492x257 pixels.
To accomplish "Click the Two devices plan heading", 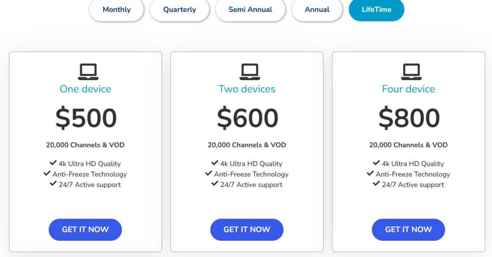I will 247,89.
